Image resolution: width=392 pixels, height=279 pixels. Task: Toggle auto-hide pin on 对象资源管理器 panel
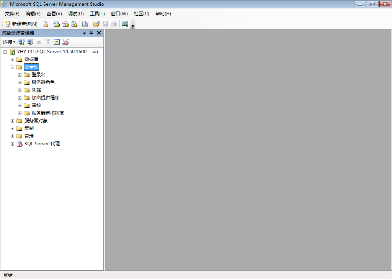pyautogui.click(x=91, y=33)
